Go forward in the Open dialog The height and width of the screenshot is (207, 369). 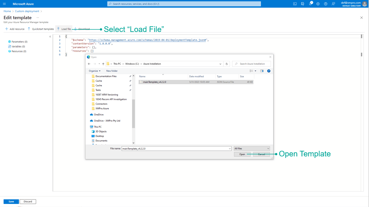(95, 64)
